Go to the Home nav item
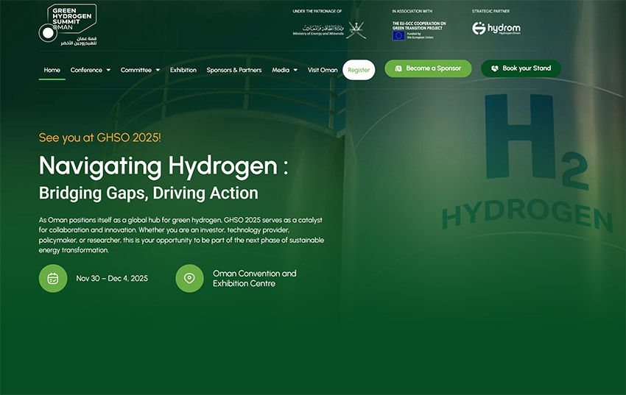 coord(52,70)
